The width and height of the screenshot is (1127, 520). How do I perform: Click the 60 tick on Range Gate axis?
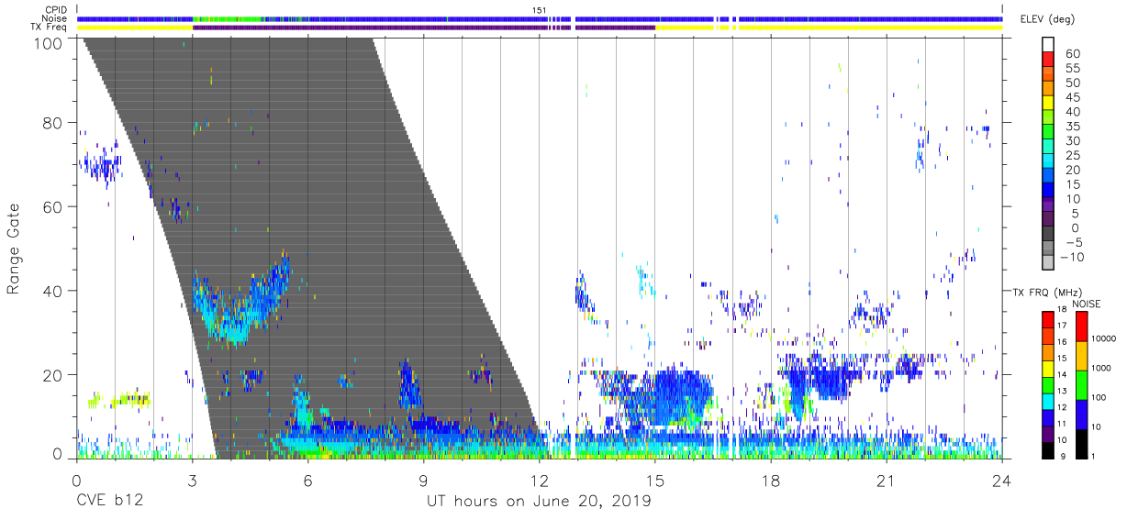52,206
